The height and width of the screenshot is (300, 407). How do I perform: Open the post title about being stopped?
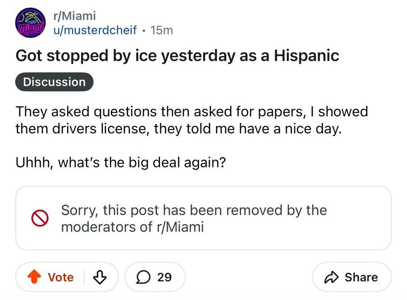tap(177, 55)
